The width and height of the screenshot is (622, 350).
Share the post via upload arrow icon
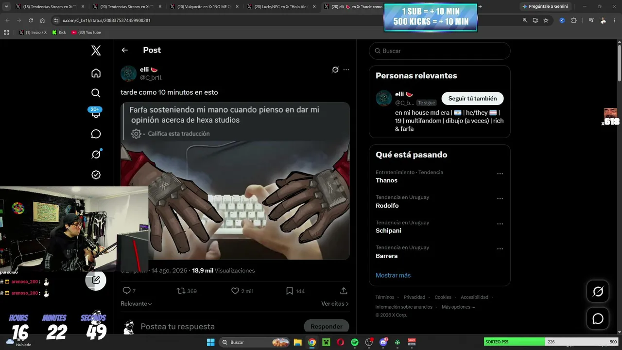344,291
